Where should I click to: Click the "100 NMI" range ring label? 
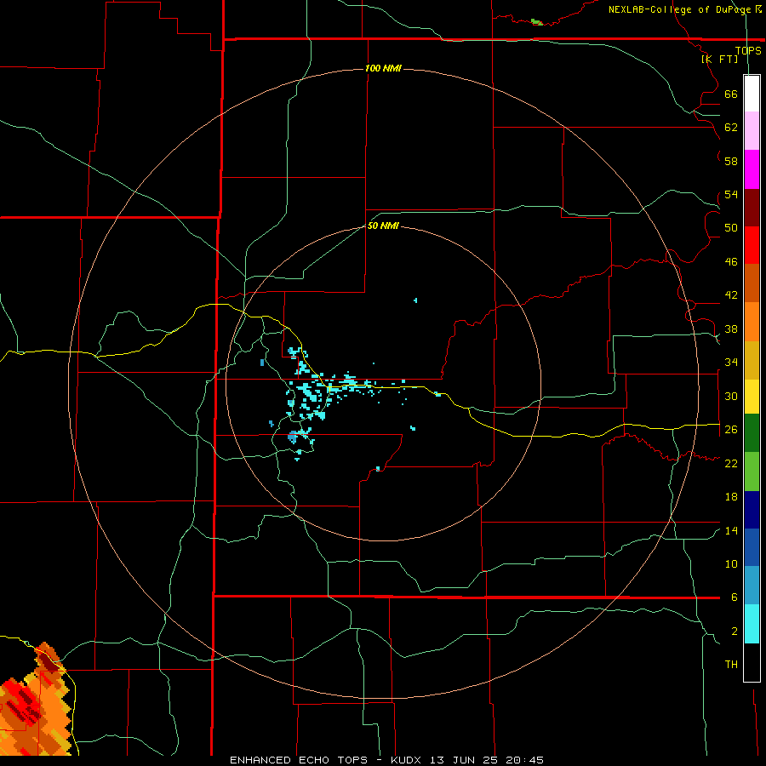[383, 68]
